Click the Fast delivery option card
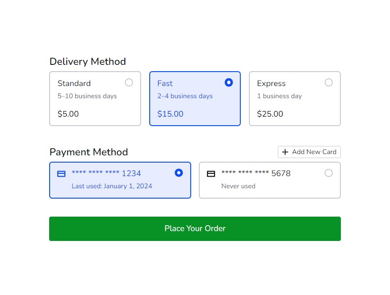Viewport: 390px width, 295px height. click(x=195, y=99)
